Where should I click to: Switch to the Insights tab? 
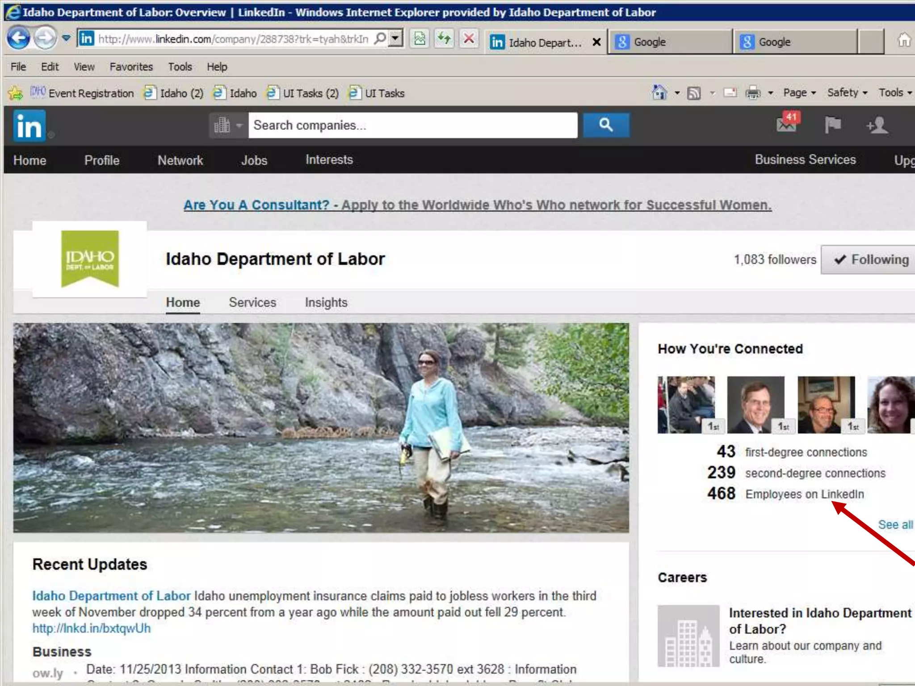[326, 302]
